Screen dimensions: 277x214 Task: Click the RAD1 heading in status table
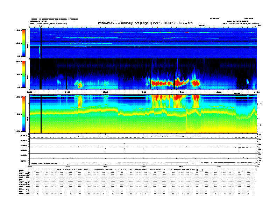tap(21, 179)
